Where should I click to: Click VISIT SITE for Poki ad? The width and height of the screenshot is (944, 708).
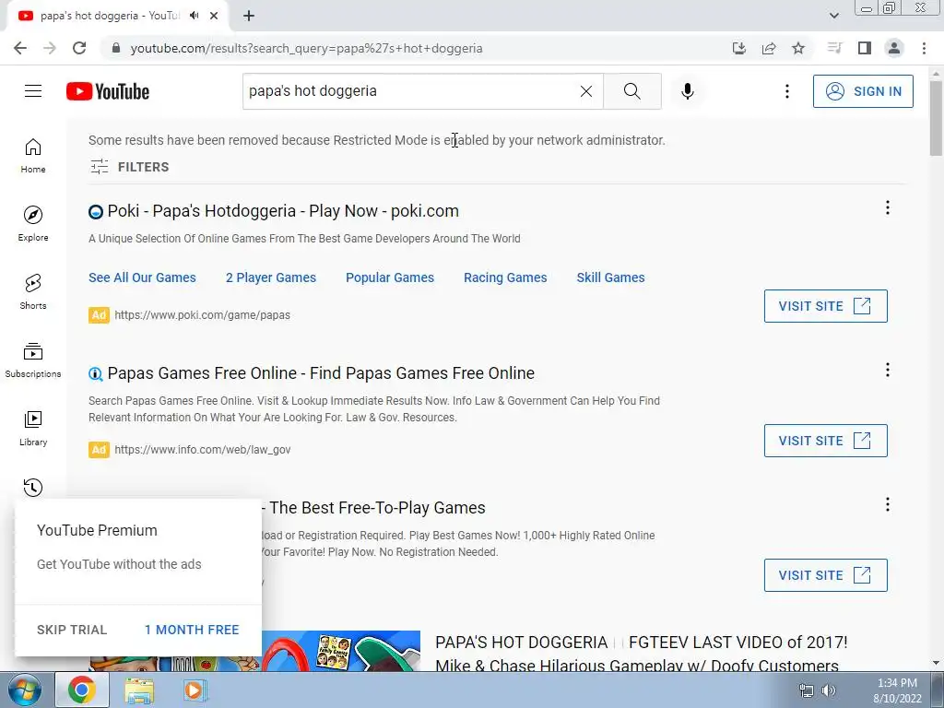pos(825,306)
